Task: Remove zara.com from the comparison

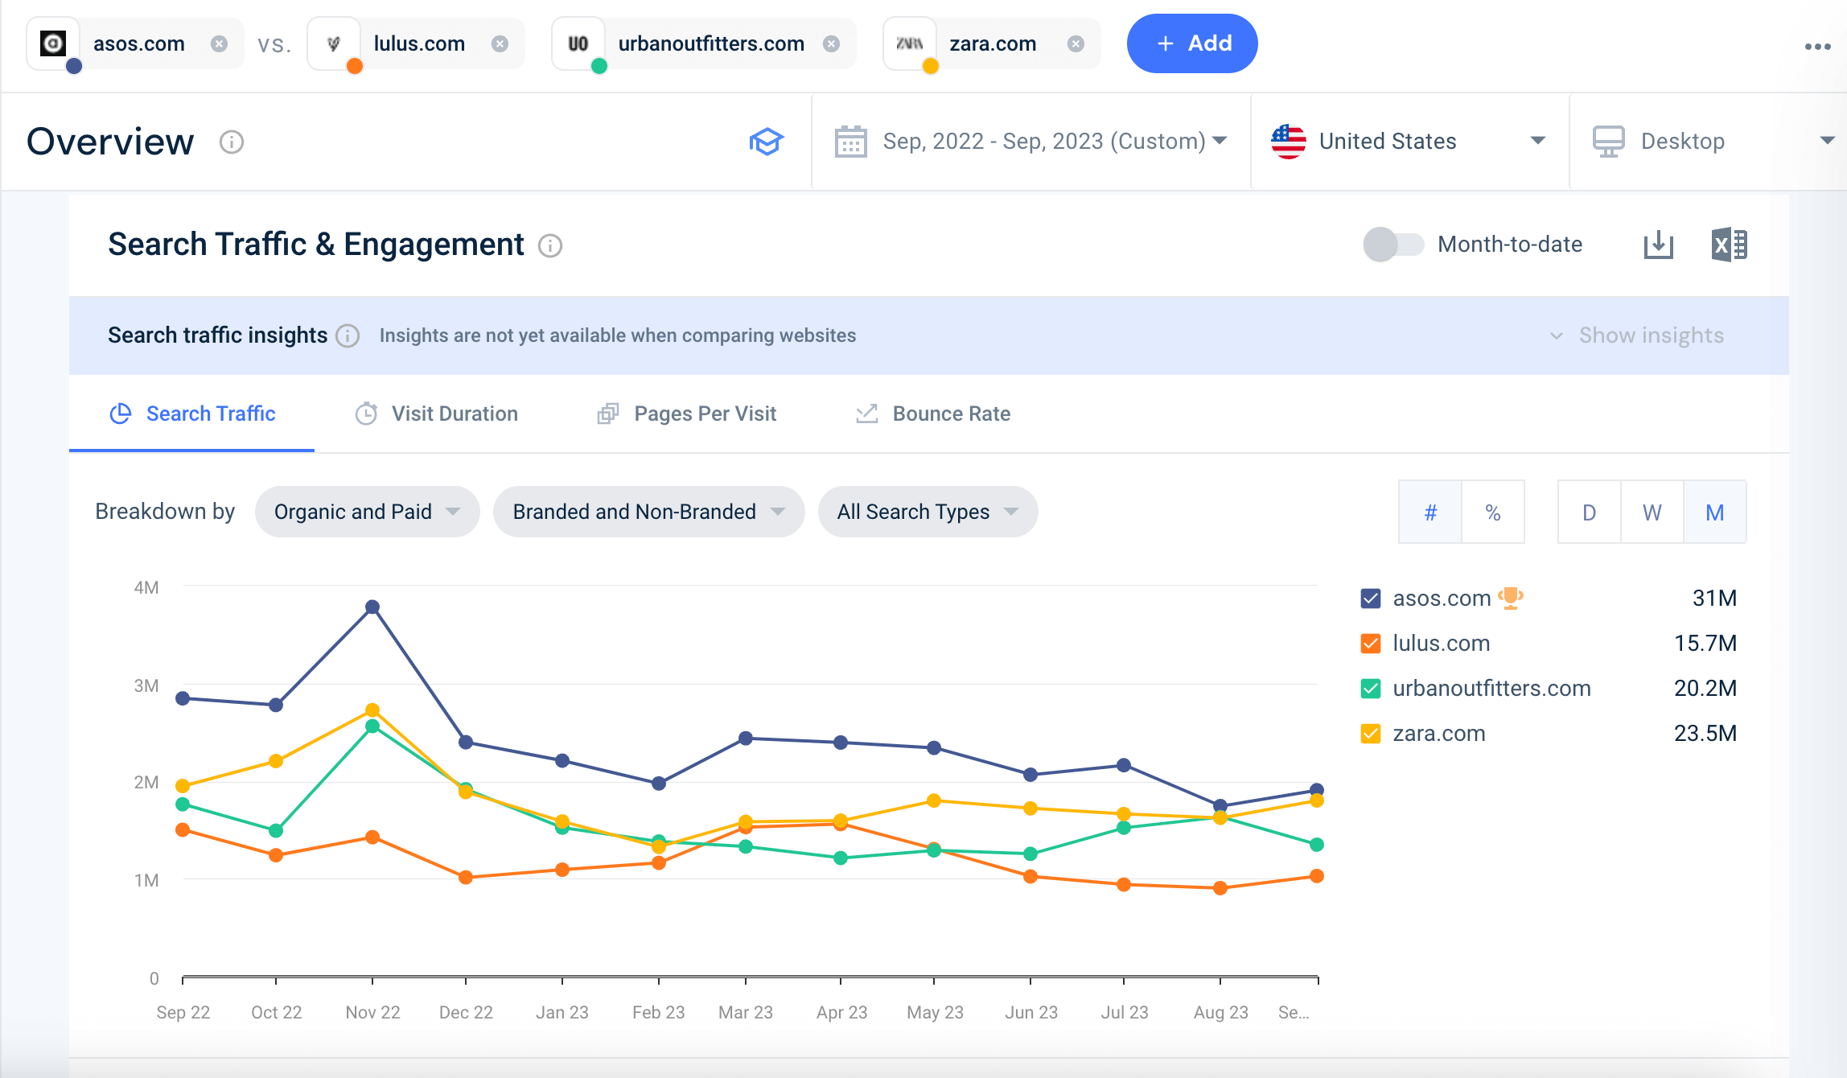Action: point(1076,43)
